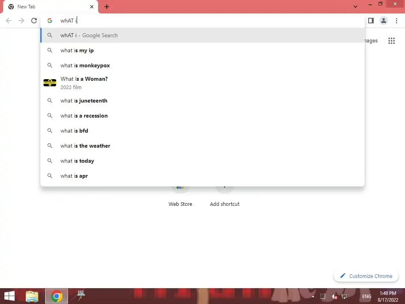
Task: Choose 'what is monkeypox' suggestion
Action: pos(202,65)
